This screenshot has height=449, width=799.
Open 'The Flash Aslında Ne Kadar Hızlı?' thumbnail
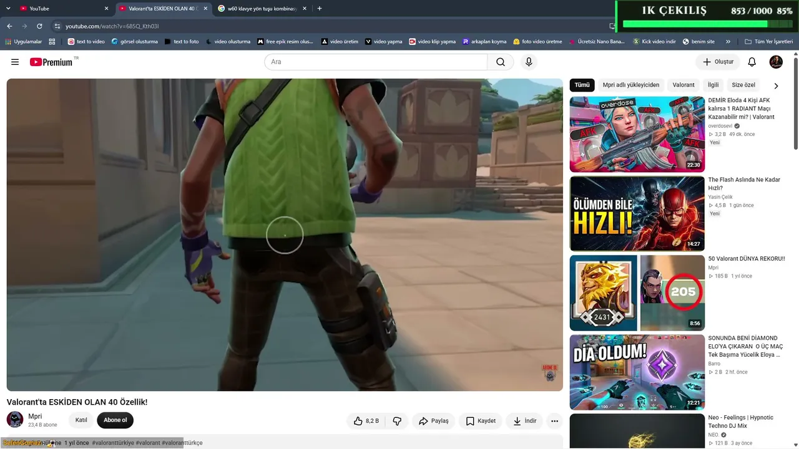coord(637,214)
